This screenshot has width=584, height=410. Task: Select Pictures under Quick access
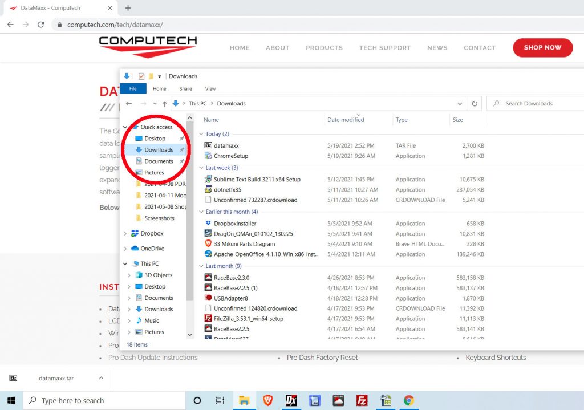click(154, 172)
